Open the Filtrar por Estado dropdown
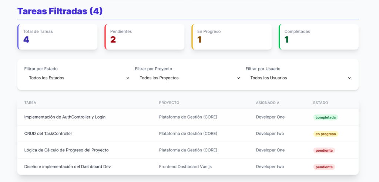This screenshot has width=379, height=182. [x=77, y=78]
